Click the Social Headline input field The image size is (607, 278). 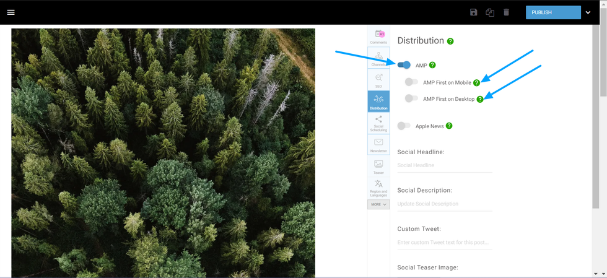click(x=444, y=165)
